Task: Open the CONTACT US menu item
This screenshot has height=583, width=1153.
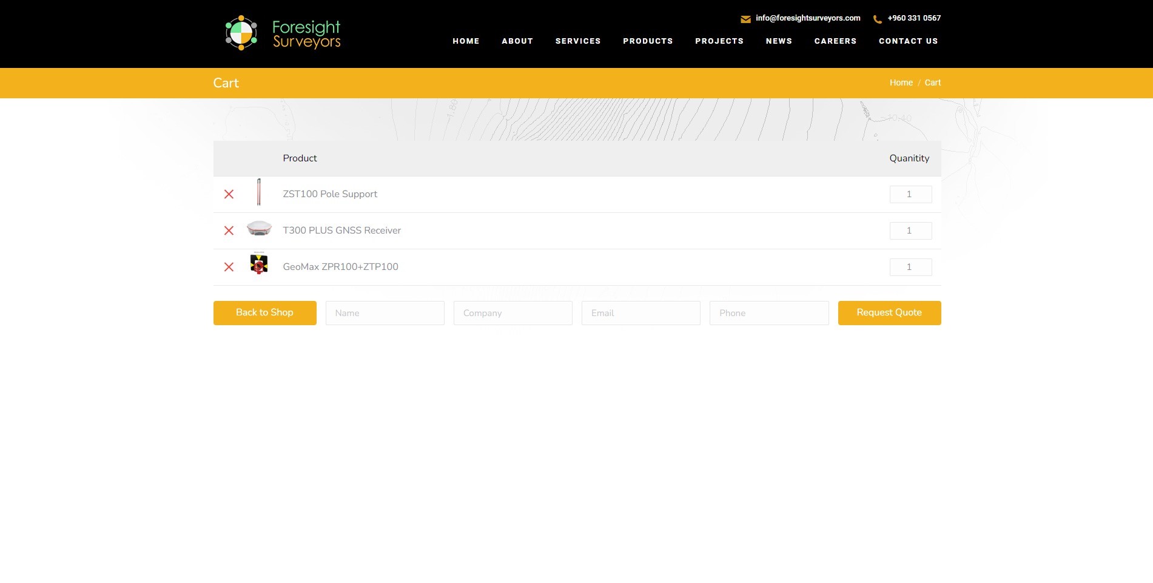Action: (x=909, y=41)
